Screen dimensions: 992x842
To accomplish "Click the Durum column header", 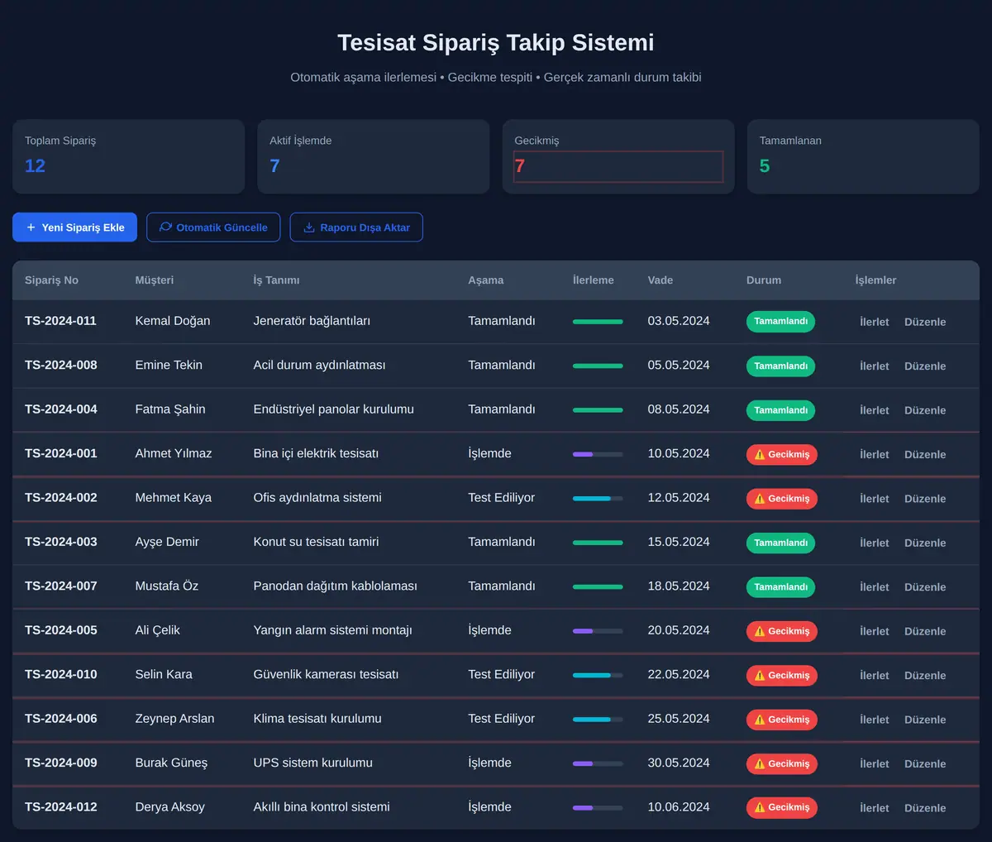I will click(x=764, y=280).
